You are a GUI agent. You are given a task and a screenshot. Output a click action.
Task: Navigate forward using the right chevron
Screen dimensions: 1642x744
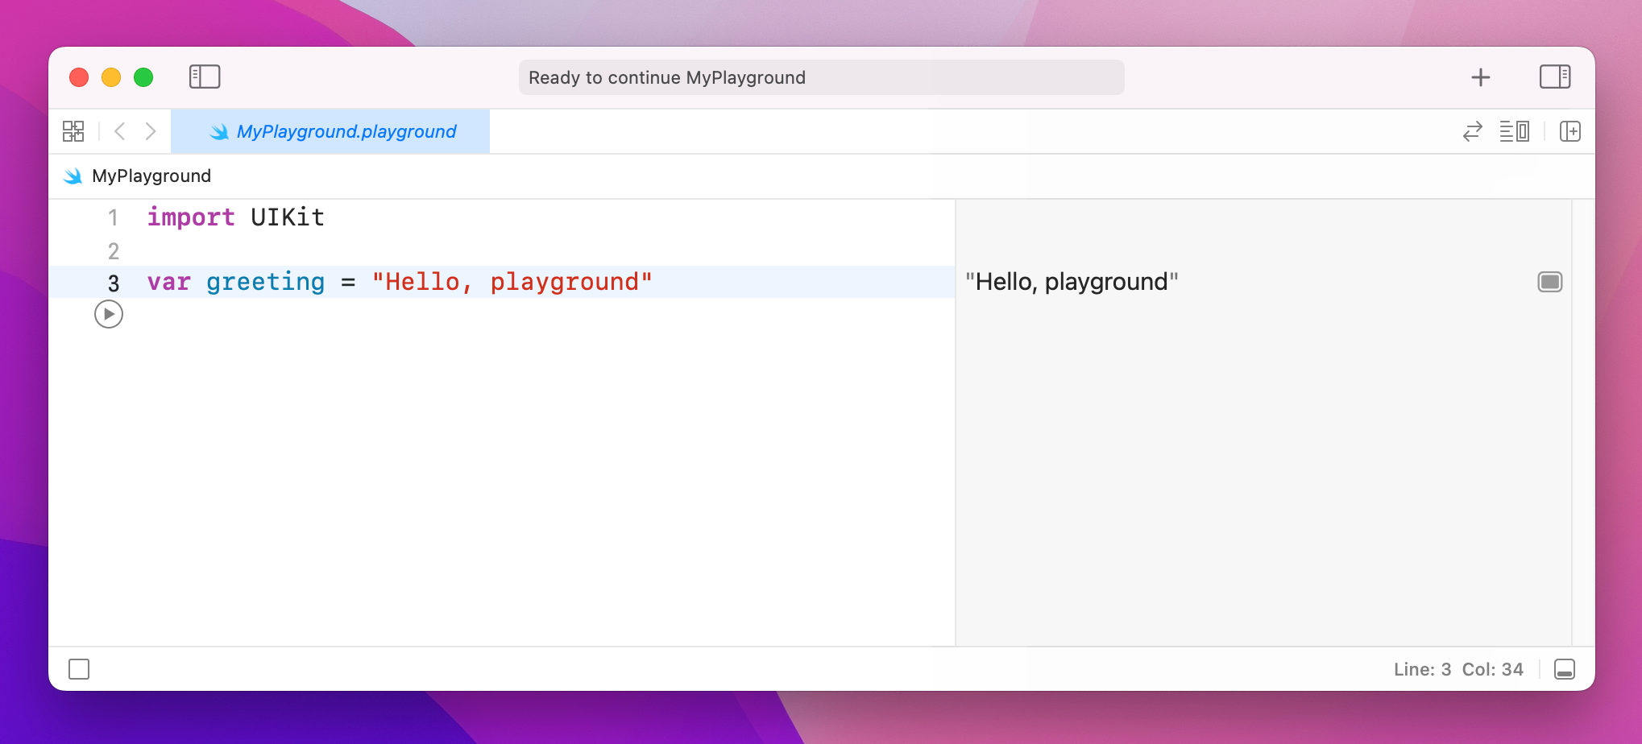[x=151, y=131]
